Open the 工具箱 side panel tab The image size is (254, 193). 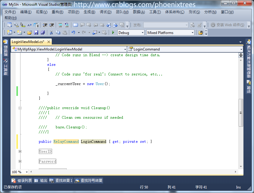click(x=5, y=67)
